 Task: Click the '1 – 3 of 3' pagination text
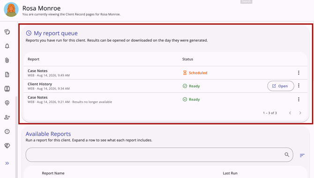[270, 113]
